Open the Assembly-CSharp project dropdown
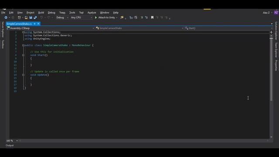The height and width of the screenshot is (157, 279). (50, 28)
